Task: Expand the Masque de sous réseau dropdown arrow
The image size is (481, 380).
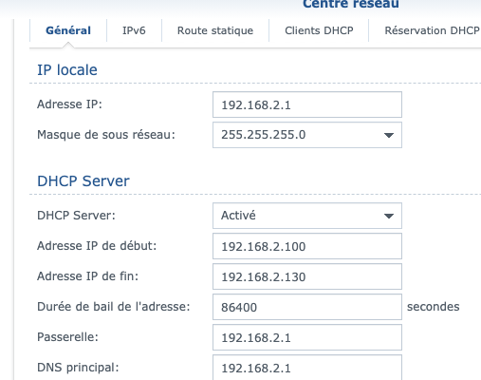Action: [x=389, y=135]
